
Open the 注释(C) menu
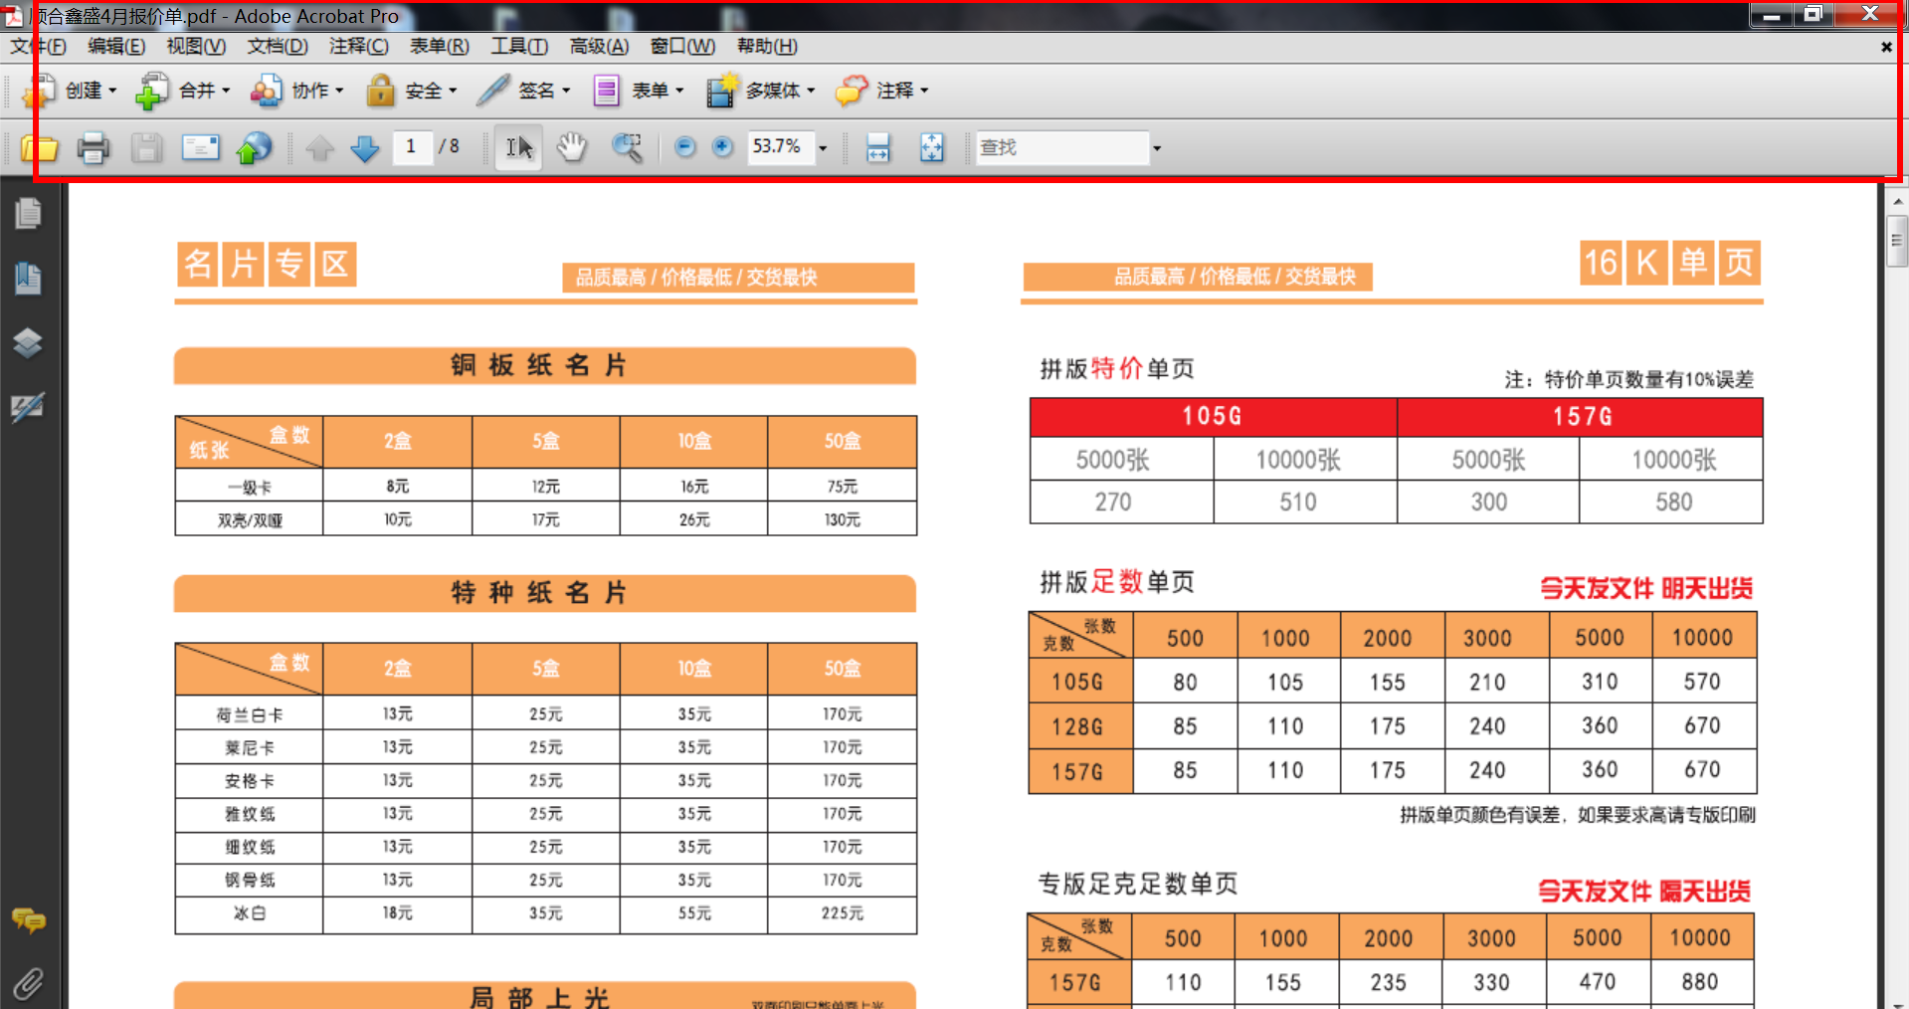coord(358,47)
